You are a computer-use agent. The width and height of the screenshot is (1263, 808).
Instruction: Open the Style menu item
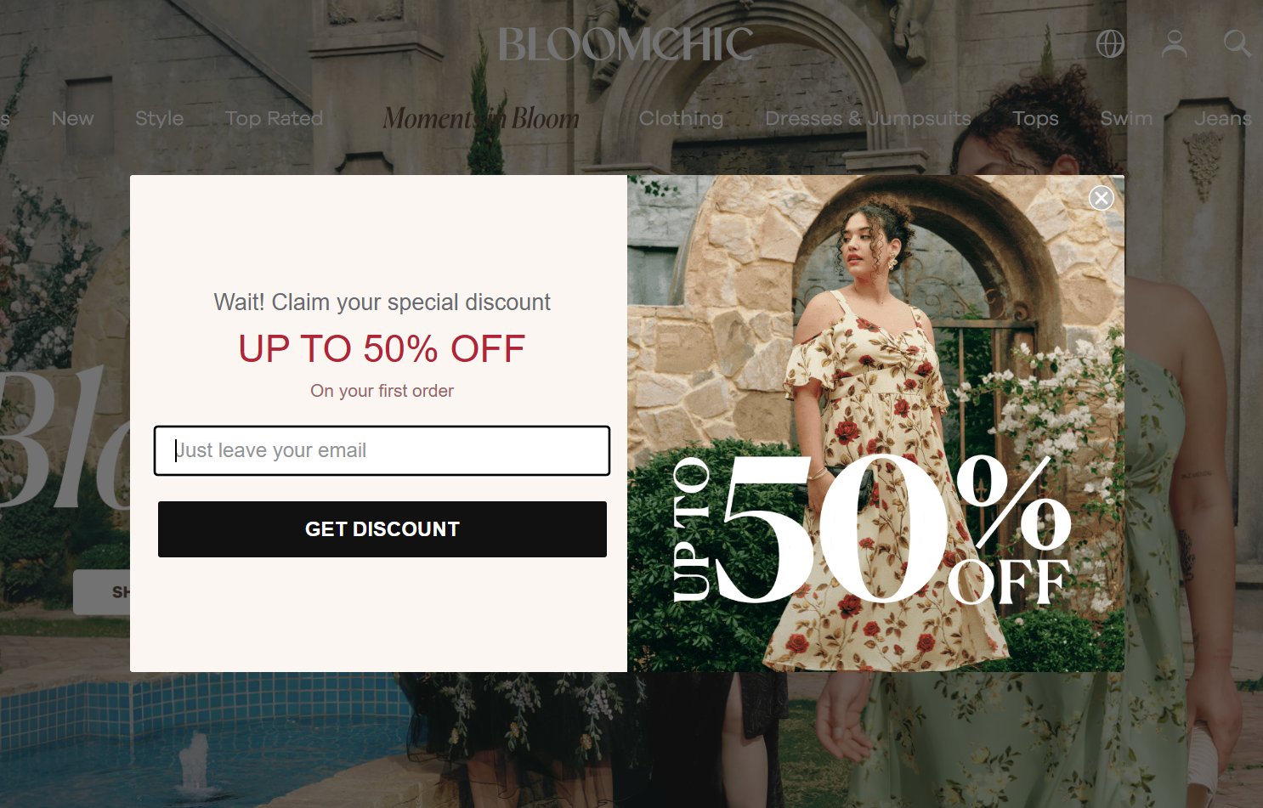(x=159, y=118)
